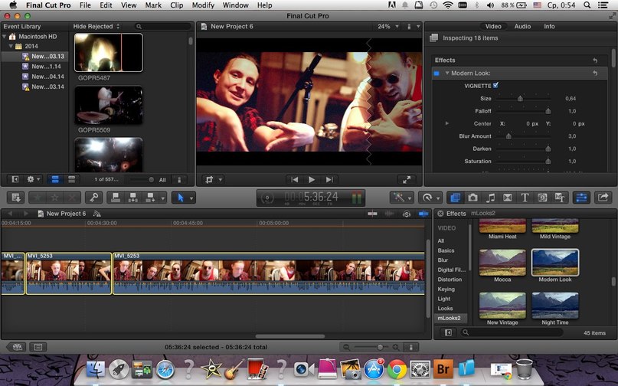The height and width of the screenshot is (386, 618).
Task: Open the Select tool dropdown arrow
Action: click(191, 198)
